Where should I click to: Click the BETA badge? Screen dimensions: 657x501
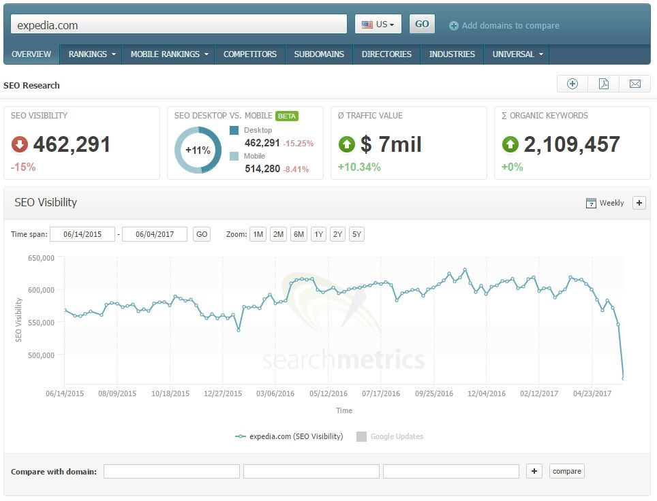(x=287, y=116)
